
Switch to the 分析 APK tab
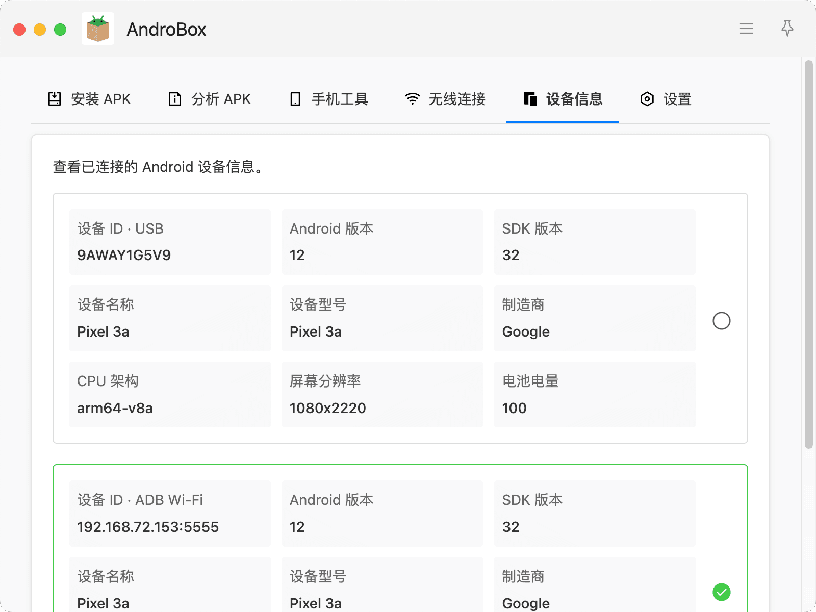210,99
